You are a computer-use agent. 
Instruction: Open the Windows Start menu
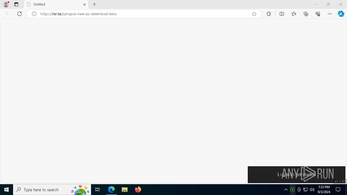[x=7, y=190]
